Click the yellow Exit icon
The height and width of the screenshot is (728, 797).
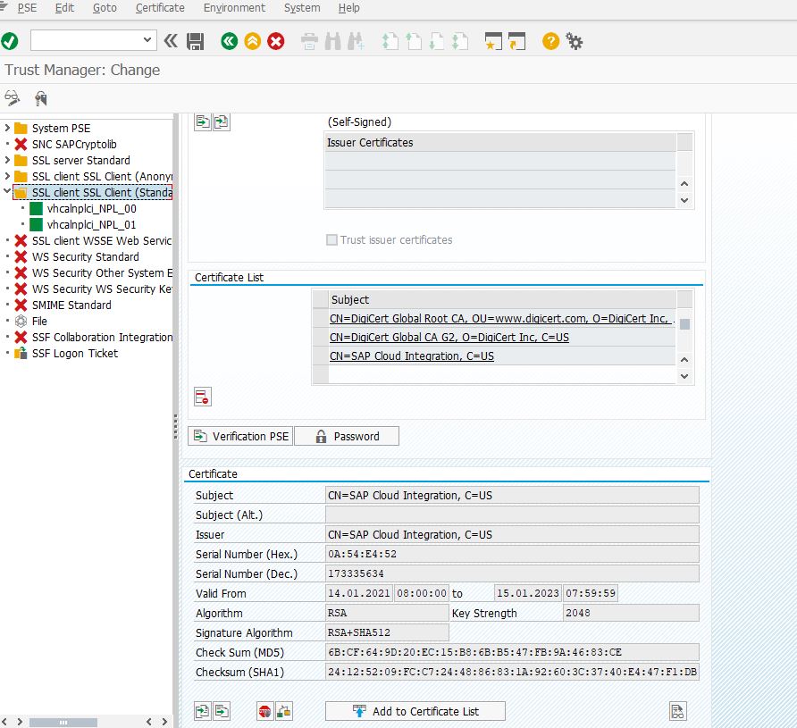(253, 41)
